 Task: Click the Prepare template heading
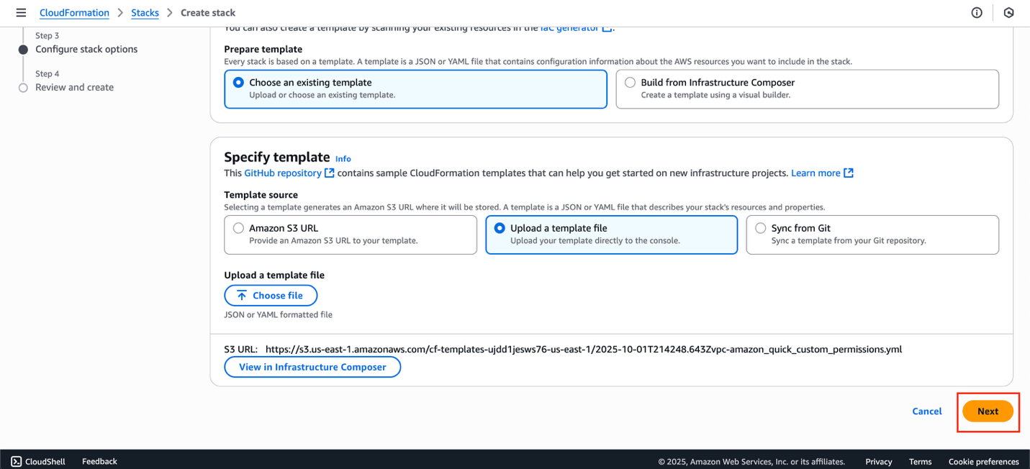pyautogui.click(x=263, y=50)
